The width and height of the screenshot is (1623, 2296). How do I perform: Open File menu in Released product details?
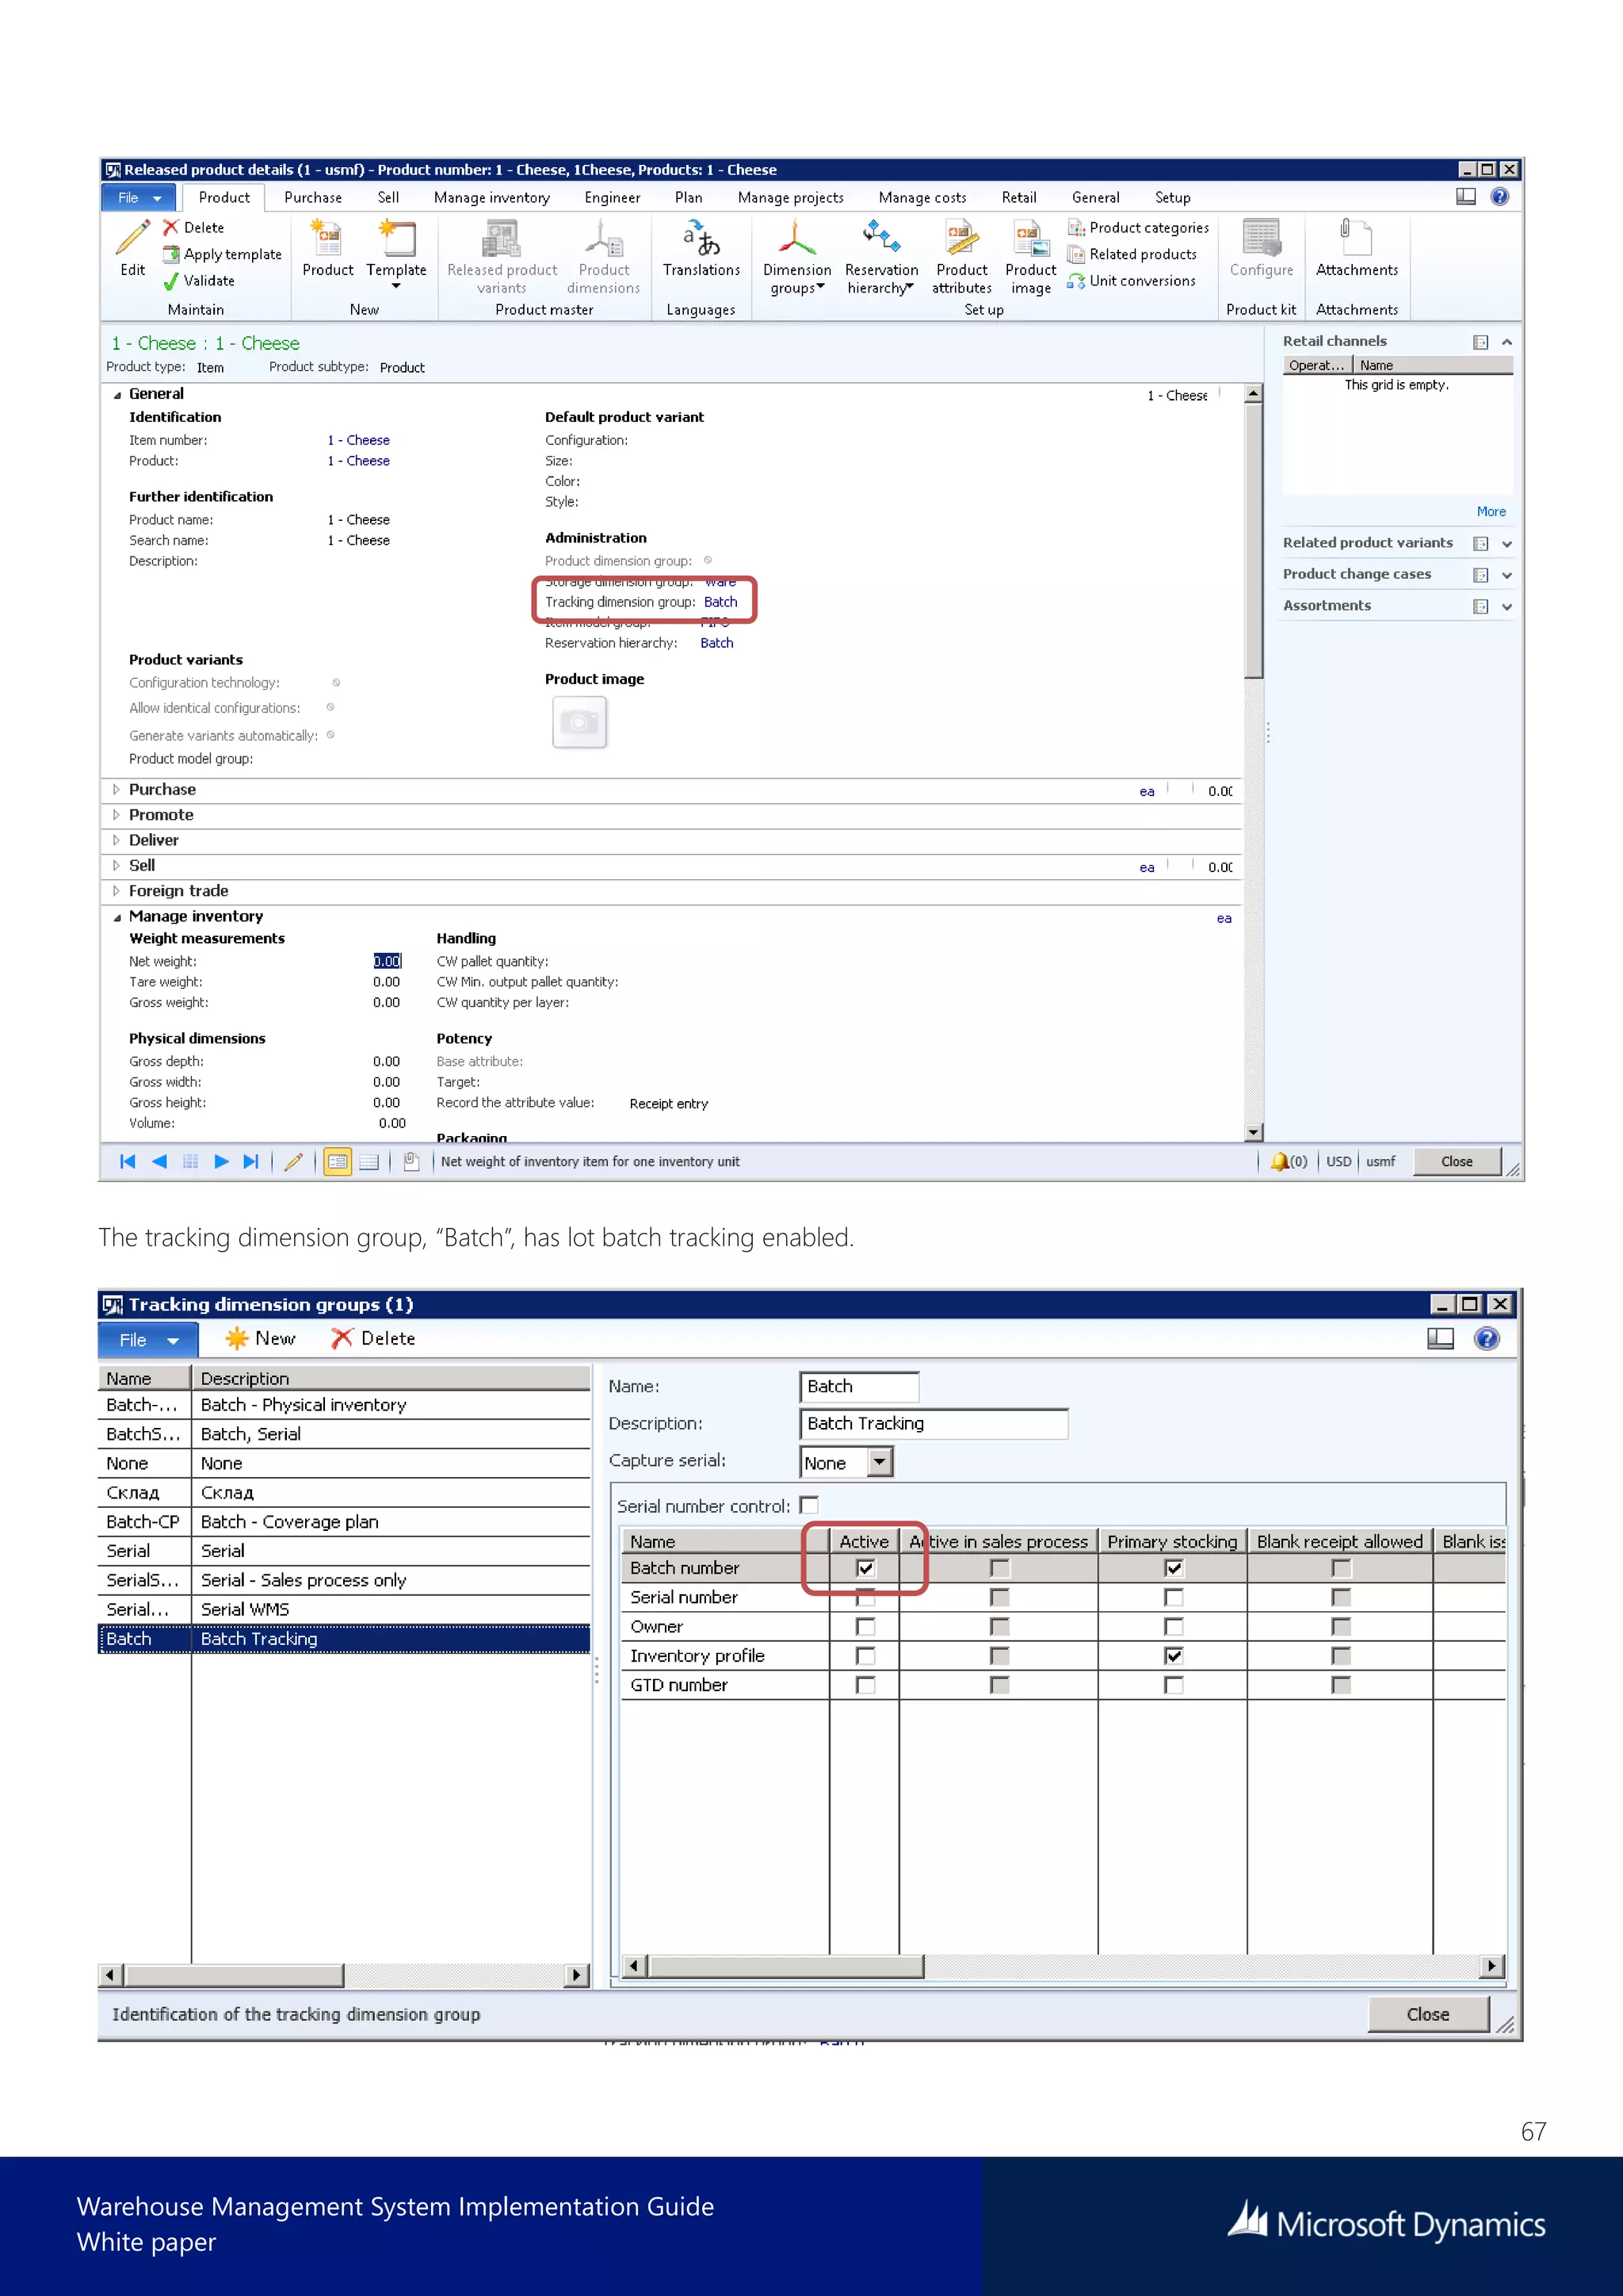(139, 197)
